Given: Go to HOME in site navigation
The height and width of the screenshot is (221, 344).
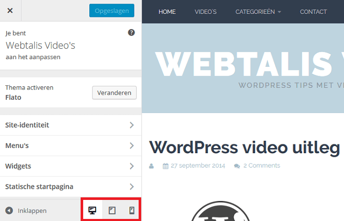Looking at the screenshot, I should [167, 12].
